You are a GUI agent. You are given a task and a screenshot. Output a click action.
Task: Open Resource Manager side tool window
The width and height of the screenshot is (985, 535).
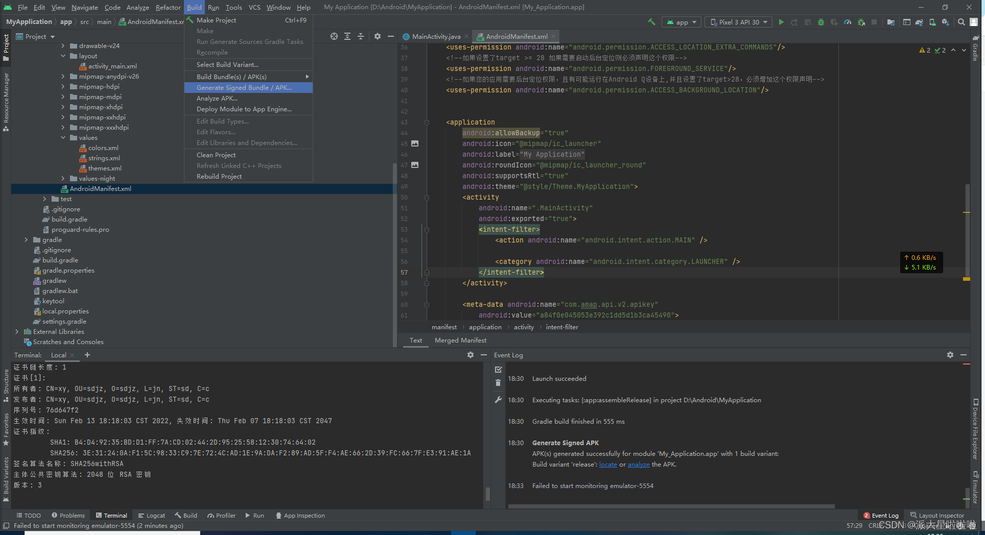(x=6, y=101)
